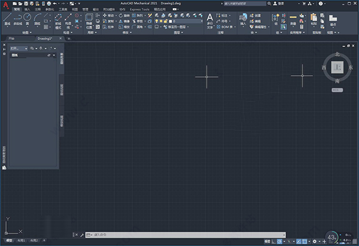Open the Utilities panel dropdown

point(297,33)
